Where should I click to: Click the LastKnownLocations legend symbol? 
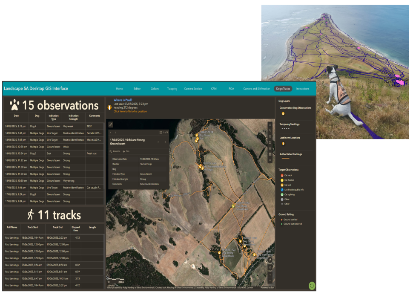click(283, 144)
